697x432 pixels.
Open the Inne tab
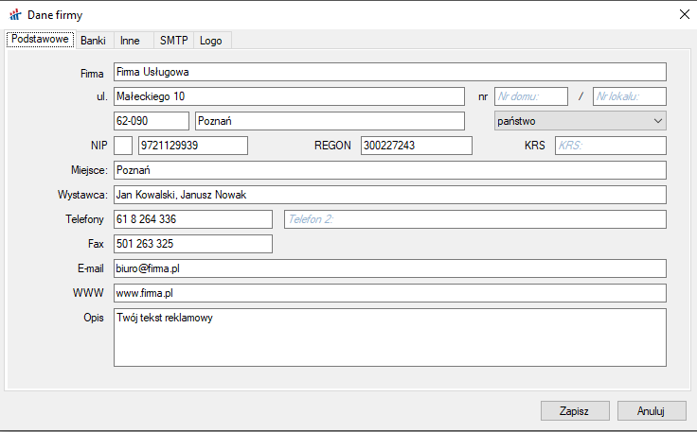click(130, 41)
